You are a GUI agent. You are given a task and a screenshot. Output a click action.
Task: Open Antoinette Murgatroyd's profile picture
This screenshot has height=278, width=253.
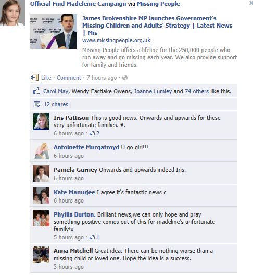coord(41,150)
